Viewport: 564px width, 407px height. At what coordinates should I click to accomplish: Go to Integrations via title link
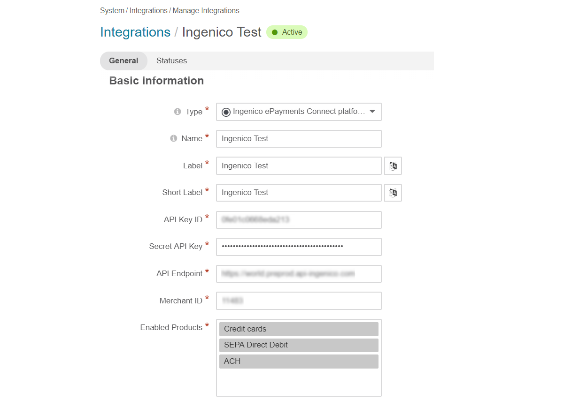coord(135,32)
